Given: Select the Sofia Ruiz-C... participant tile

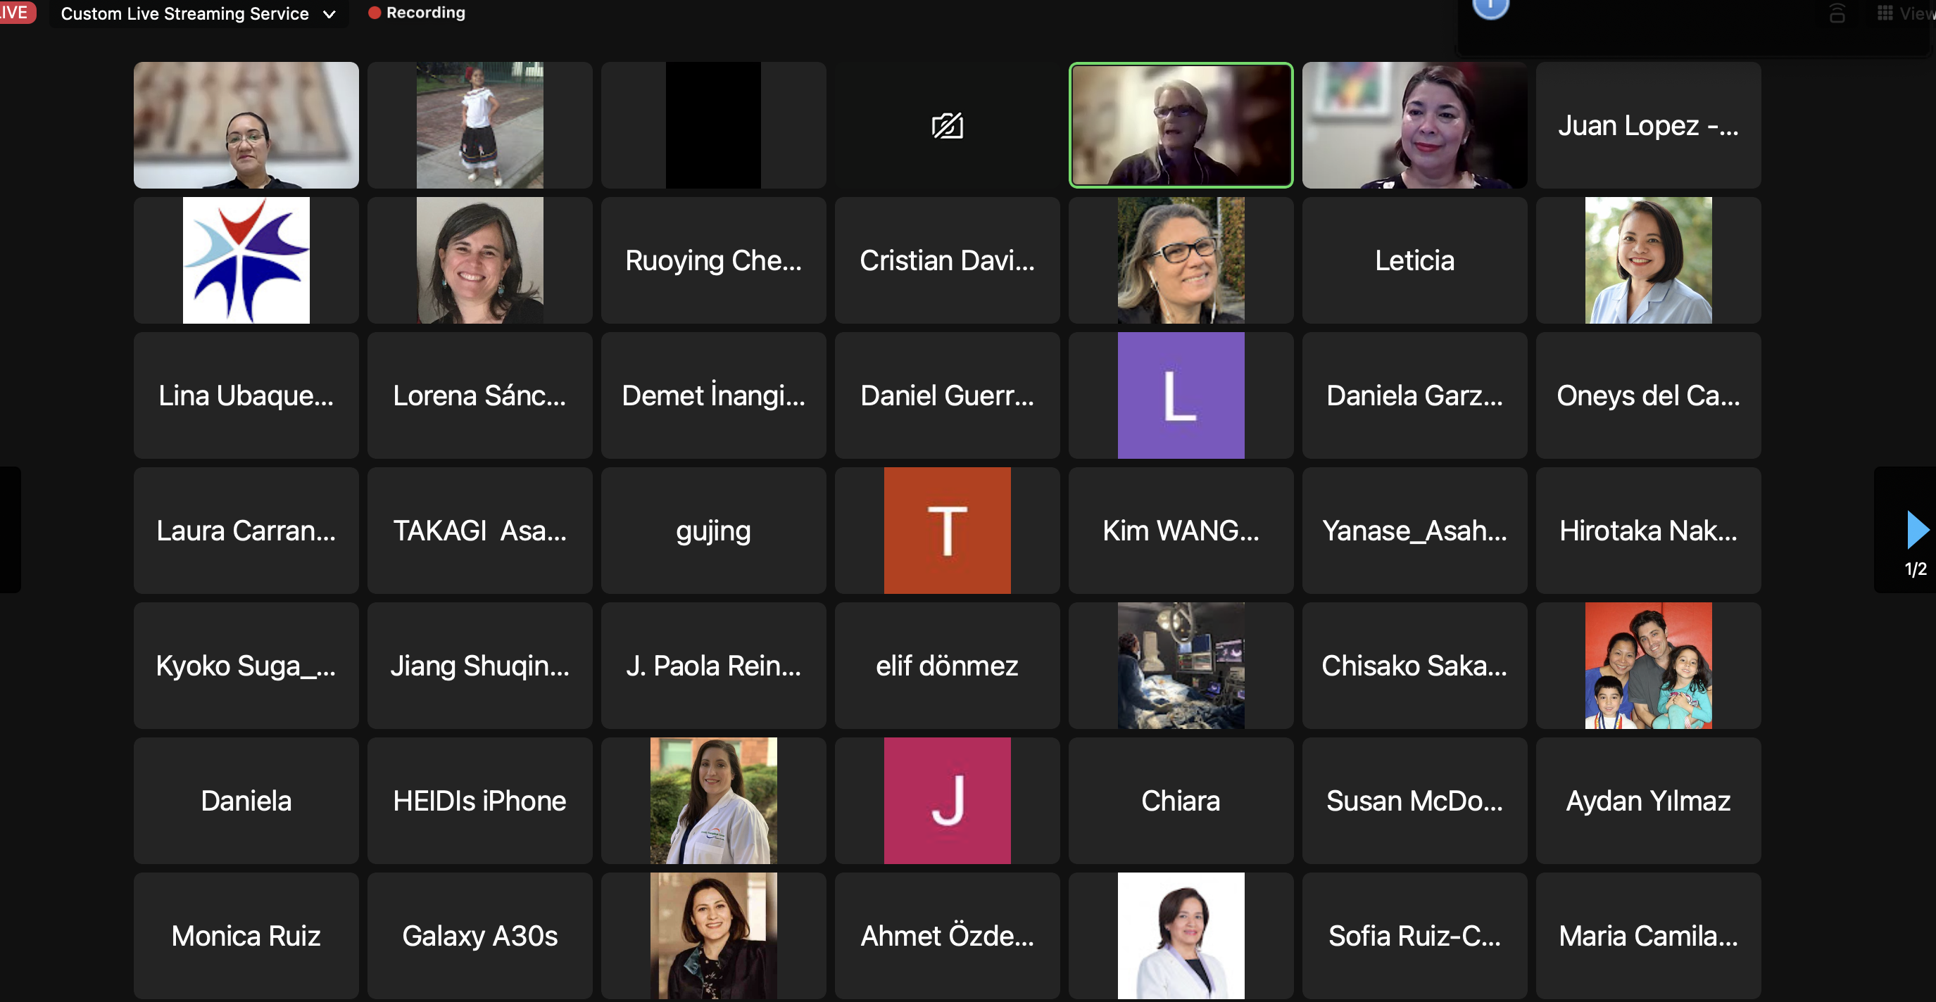Looking at the screenshot, I should (x=1414, y=936).
